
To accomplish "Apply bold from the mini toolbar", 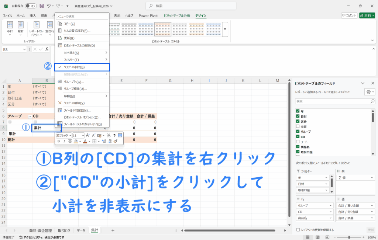I will click(x=59, y=141).
